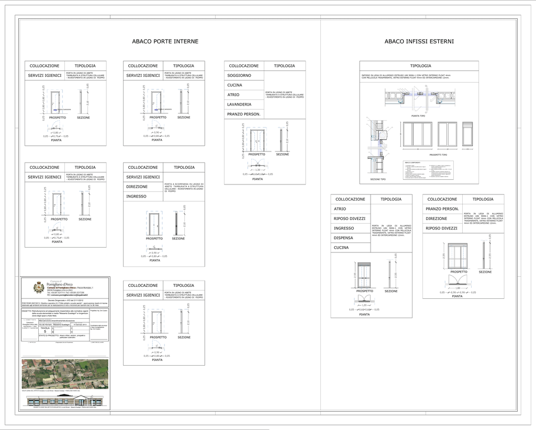Viewport: 536px width, 430px height.
Task: Click the PIANTA TIPO wall plan detail
Action: click(x=419, y=99)
